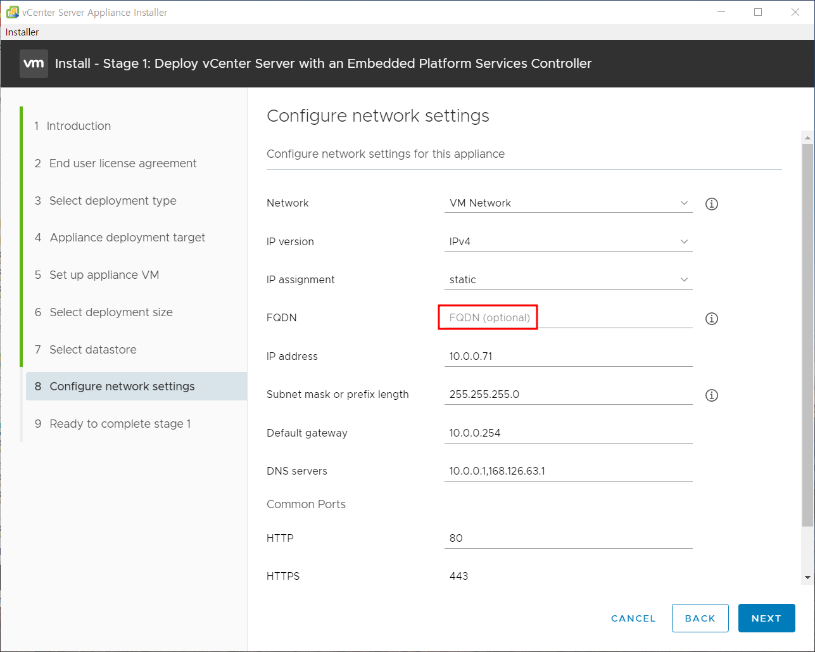Select step 8 Configure network settings
The width and height of the screenshot is (815, 652).
click(x=136, y=387)
